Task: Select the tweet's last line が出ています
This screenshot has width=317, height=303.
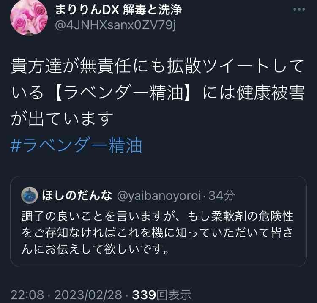Action: (62, 119)
